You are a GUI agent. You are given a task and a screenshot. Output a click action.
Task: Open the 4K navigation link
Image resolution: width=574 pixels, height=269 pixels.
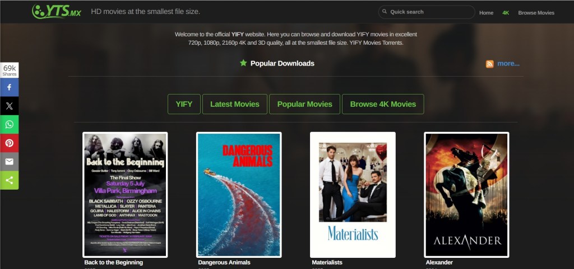[506, 12]
